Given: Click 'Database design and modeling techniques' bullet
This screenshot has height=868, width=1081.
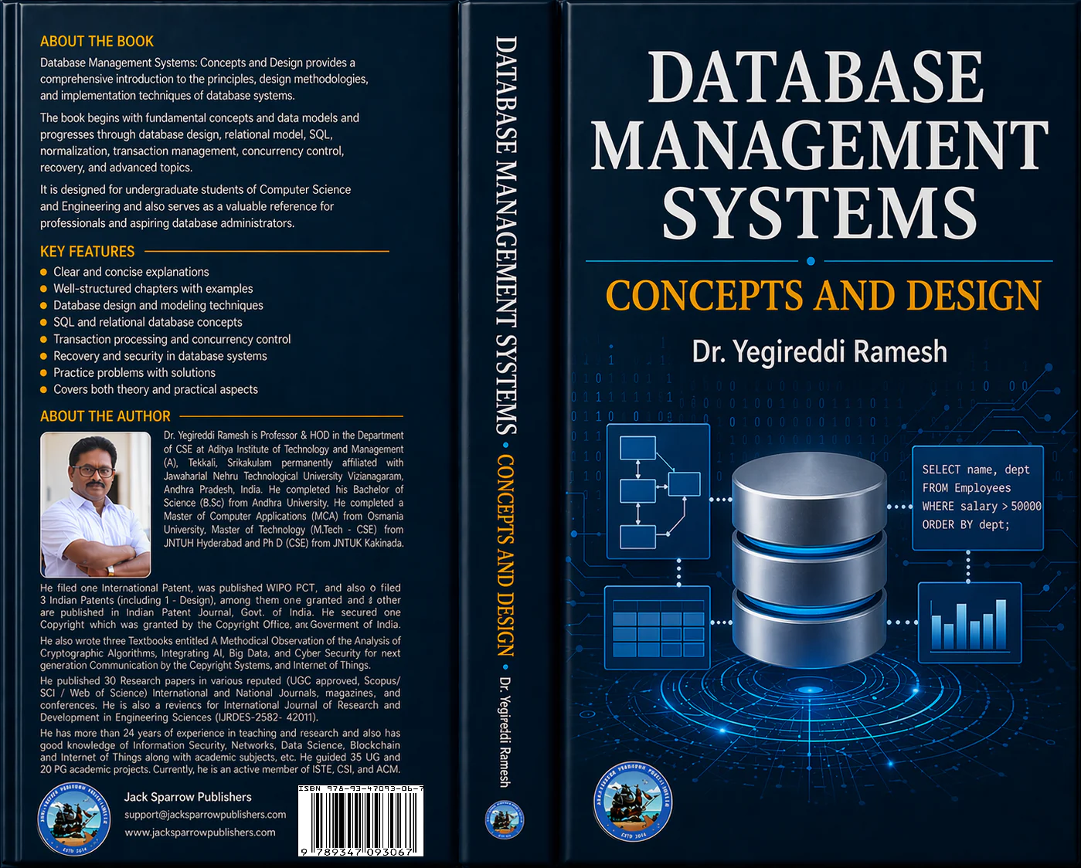Looking at the screenshot, I should [x=151, y=306].
